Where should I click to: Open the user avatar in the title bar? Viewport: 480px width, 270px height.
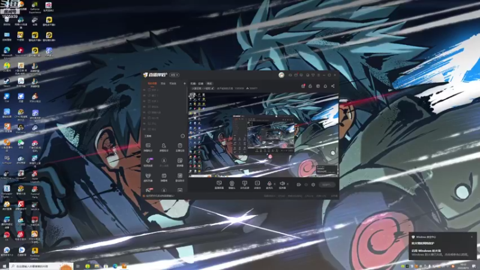pos(281,74)
